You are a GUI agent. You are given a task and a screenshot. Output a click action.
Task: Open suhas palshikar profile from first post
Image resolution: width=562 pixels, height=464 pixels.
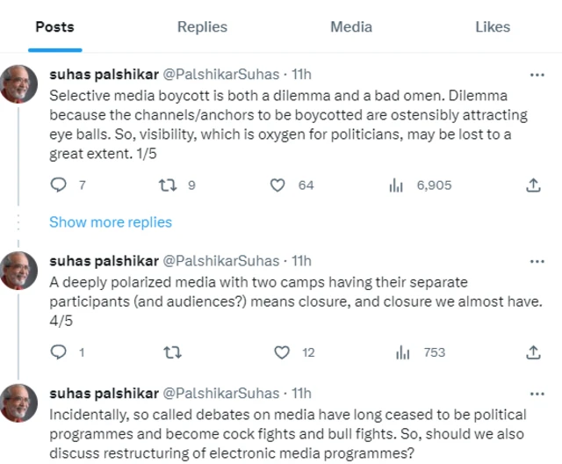[x=104, y=74]
